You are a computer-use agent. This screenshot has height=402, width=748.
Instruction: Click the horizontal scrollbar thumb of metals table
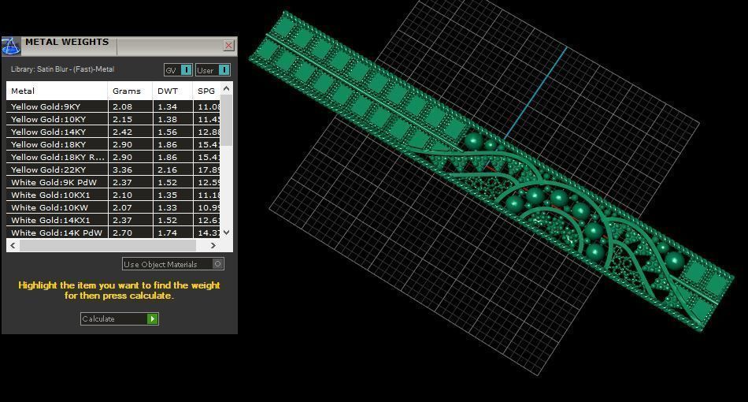coord(108,245)
